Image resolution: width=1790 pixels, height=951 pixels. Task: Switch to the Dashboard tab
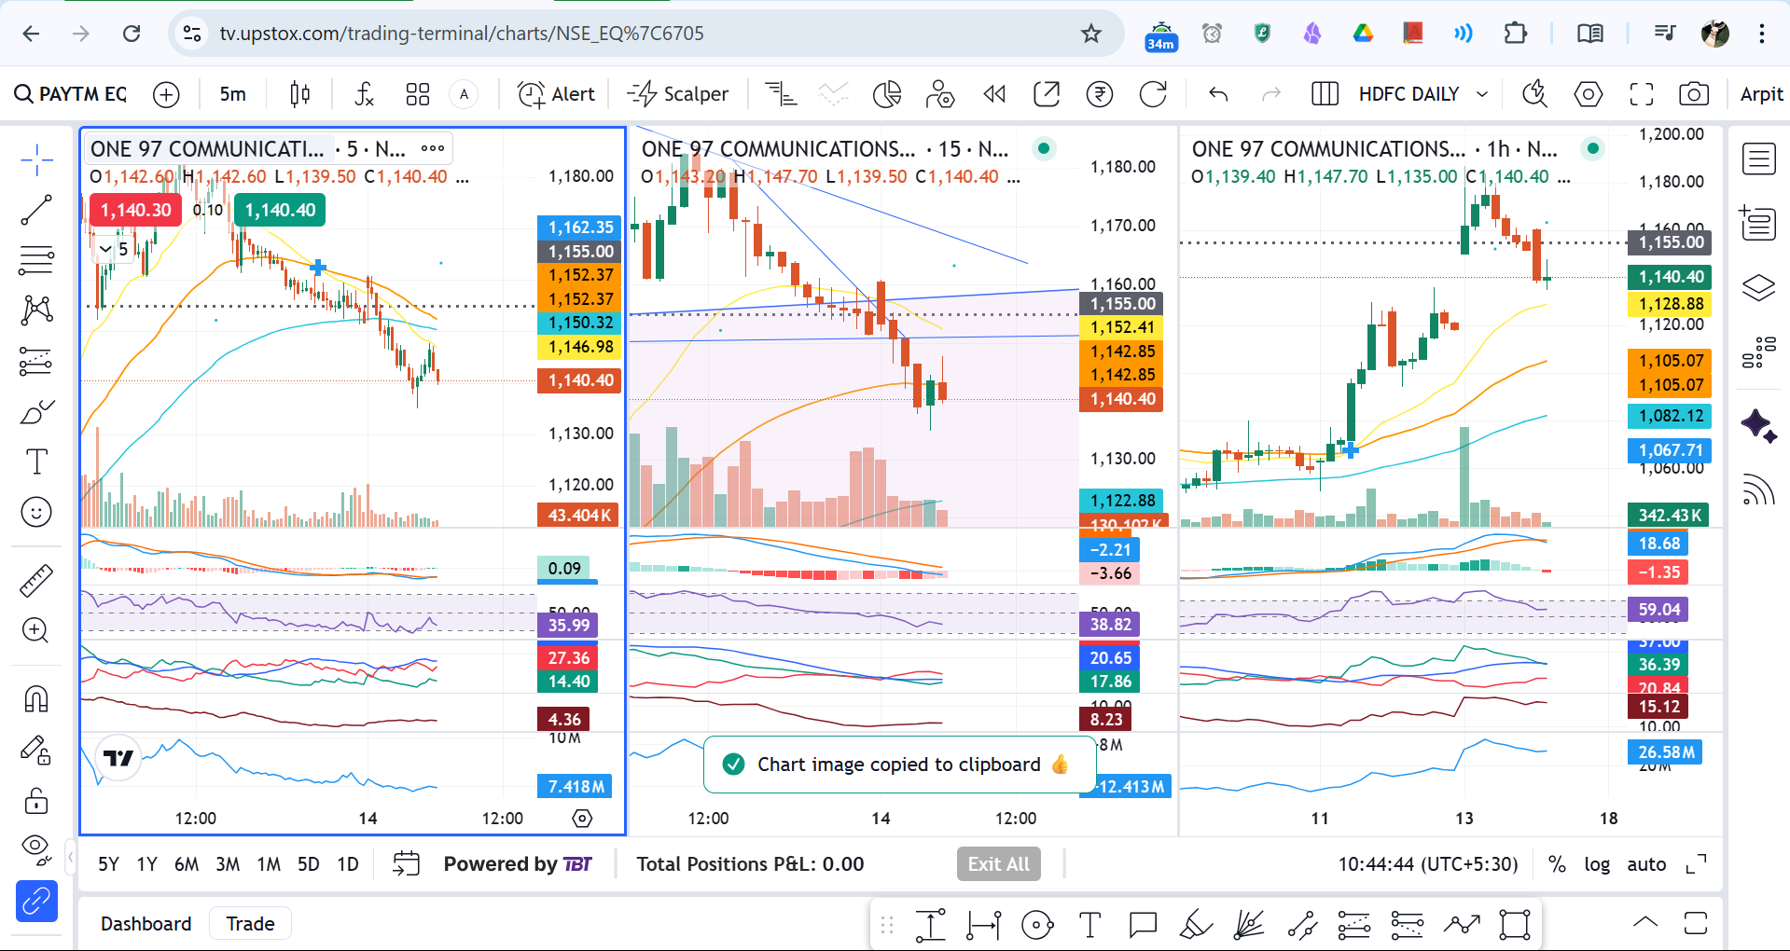(146, 924)
